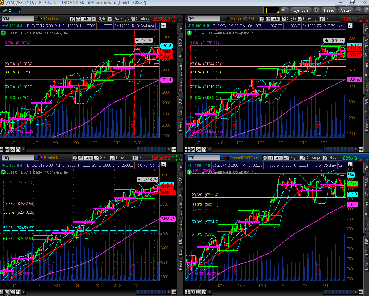Click zoom in magnifier under /TF chart
Viewport: 369px width, 296px height.
coord(193,292)
